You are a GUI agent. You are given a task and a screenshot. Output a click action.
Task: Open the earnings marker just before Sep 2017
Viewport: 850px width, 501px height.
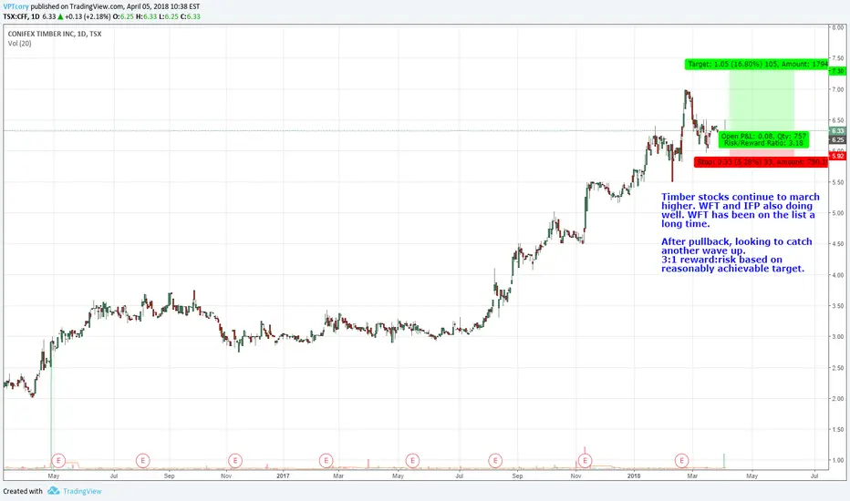[x=495, y=461]
